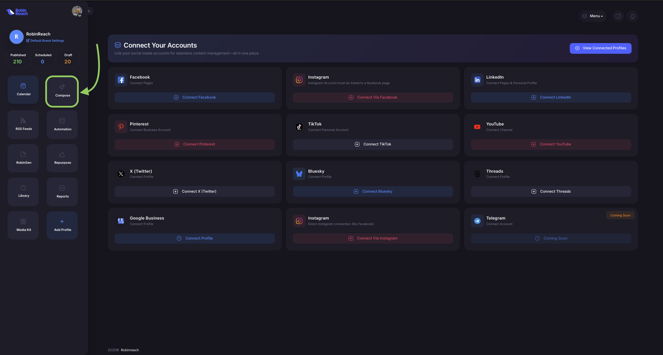Click the Coming Soon badge on Telegram card
This screenshot has width=663, height=355.
(x=620, y=215)
